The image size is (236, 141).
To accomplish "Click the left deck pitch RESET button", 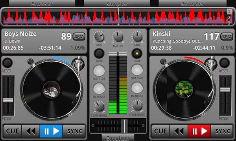I will pyautogui.click(x=7, y=63).
